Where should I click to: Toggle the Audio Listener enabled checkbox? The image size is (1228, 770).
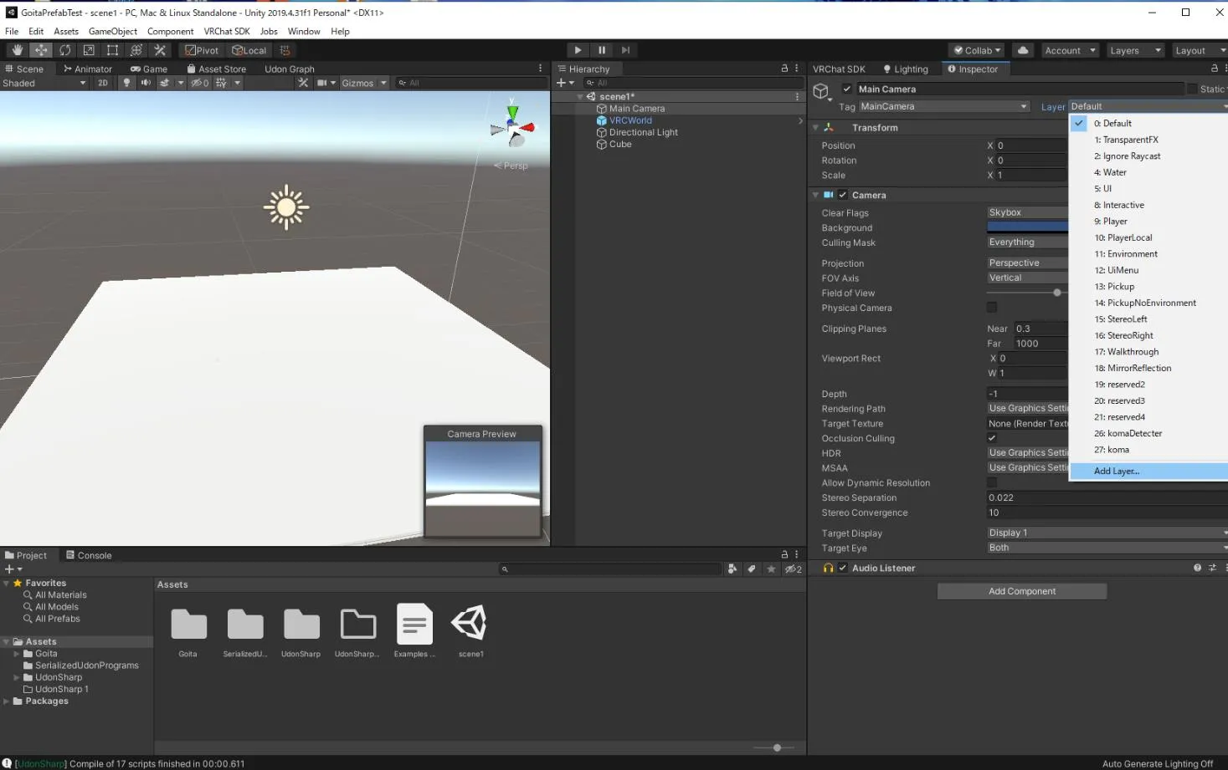click(843, 568)
